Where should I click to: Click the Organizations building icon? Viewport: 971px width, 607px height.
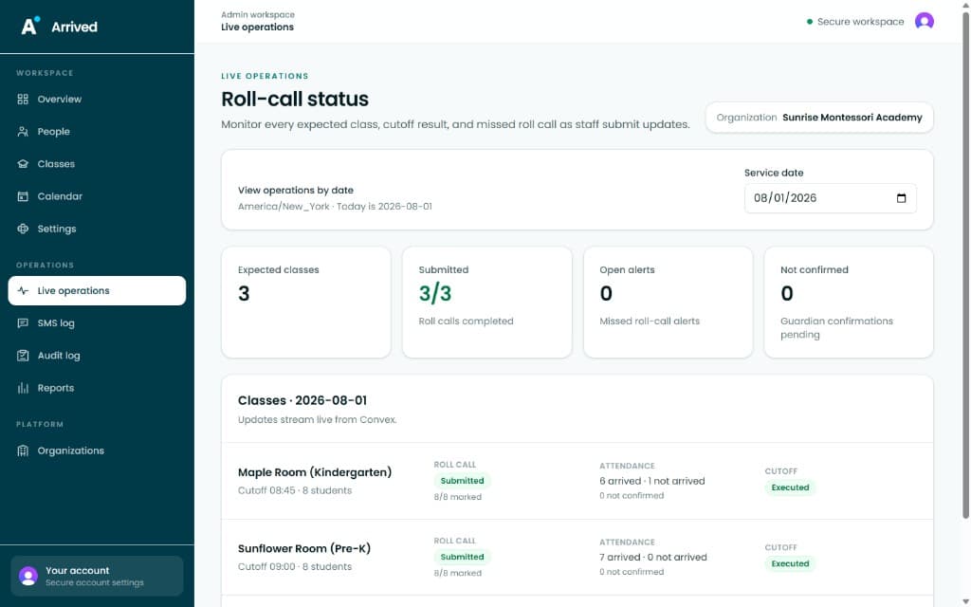(23, 451)
